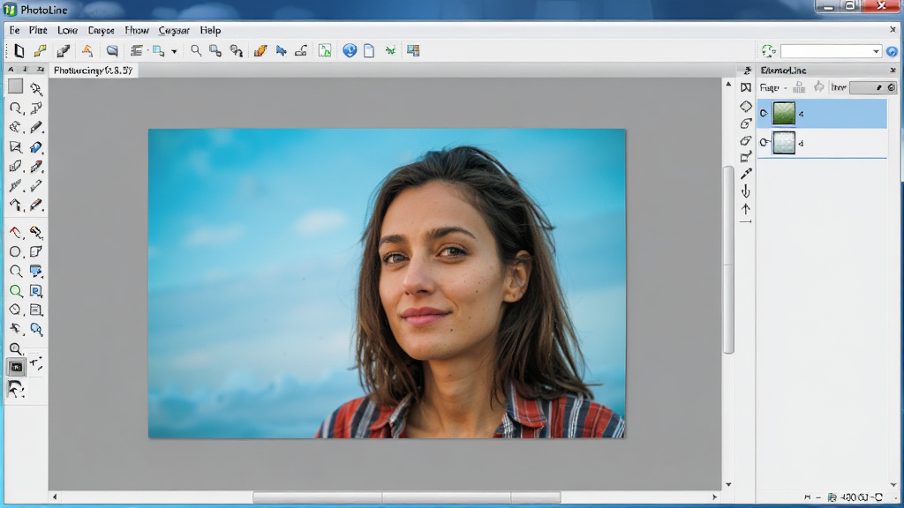This screenshot has width=904, height=508.
Task: Click the canvas vertical scrollbar thumb
Action: (x=728, y=260)
